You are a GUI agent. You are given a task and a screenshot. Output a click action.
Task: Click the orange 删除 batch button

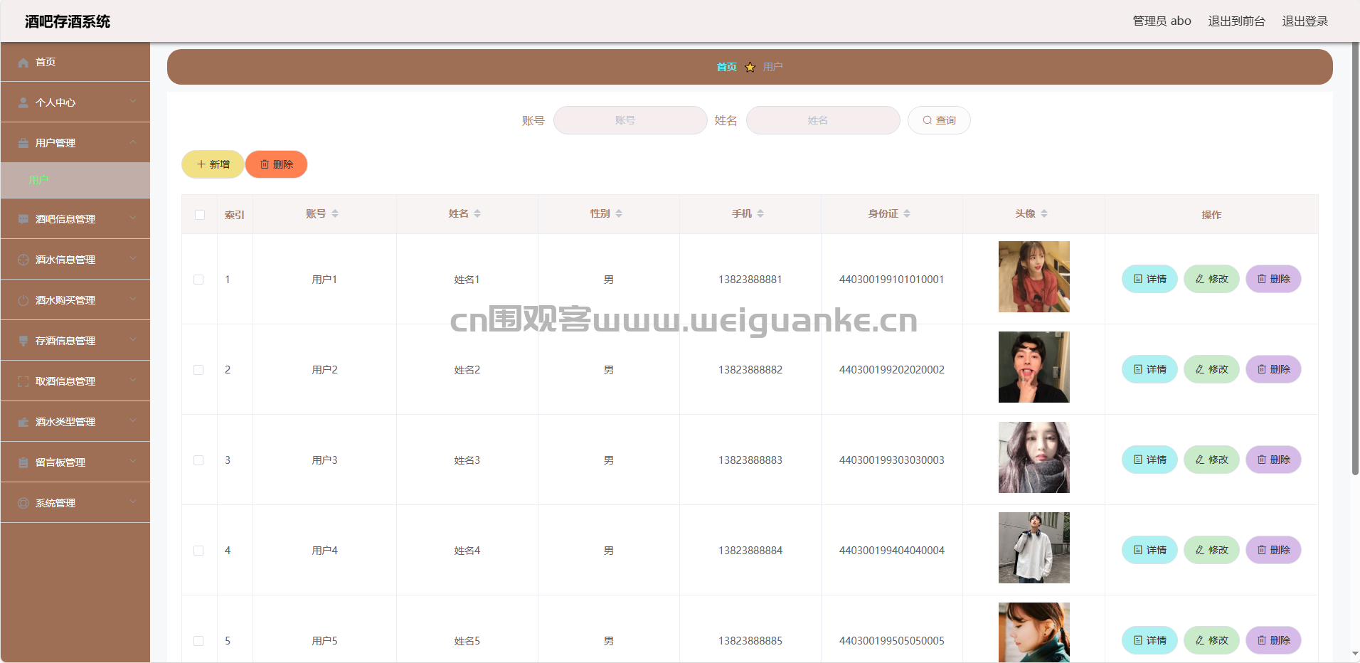[276, 164]
